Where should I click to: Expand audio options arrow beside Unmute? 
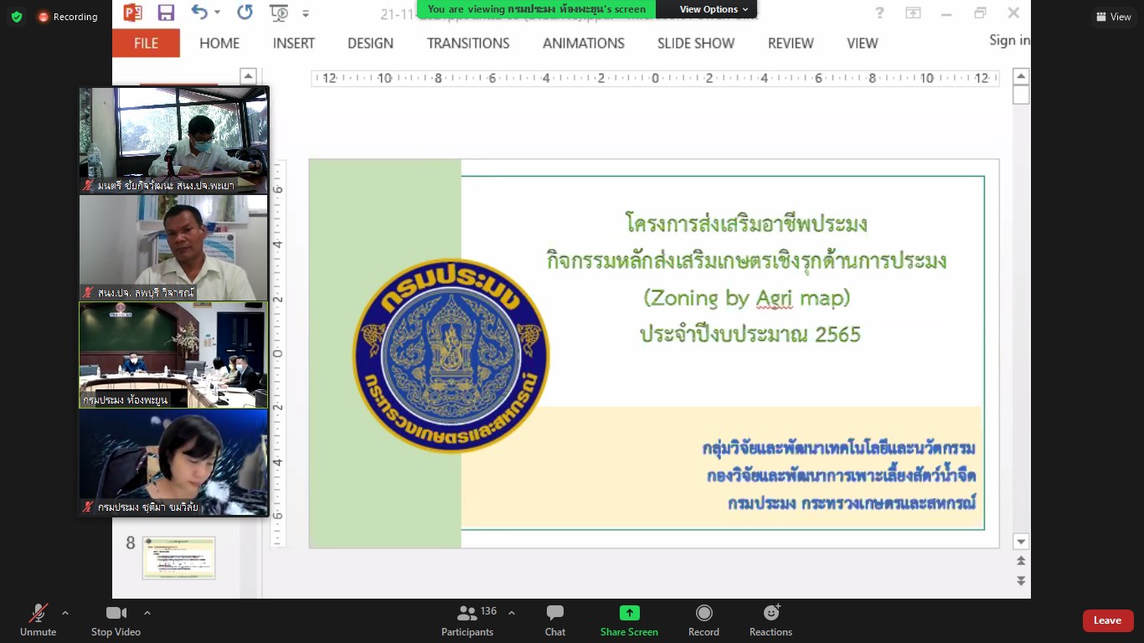65,613
